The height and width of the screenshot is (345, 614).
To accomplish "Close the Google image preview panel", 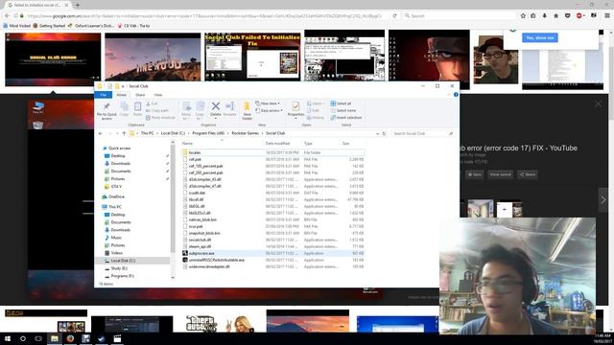I will tap(599, 103).
